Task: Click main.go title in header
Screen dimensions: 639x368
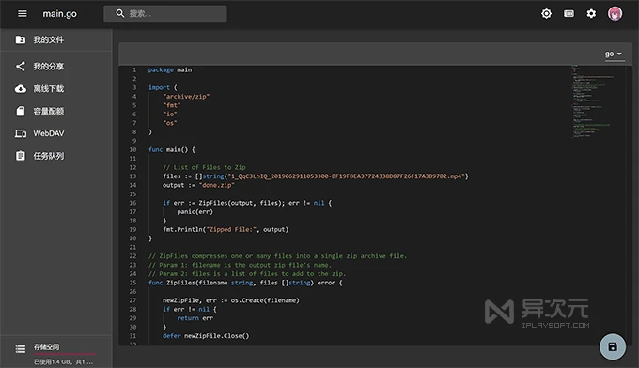Action: [x=59, y=14]
